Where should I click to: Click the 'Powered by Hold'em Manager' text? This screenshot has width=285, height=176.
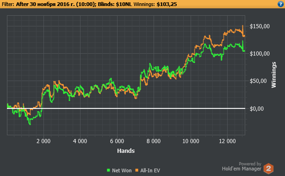tap(242, 166)
